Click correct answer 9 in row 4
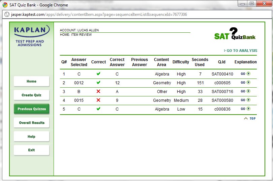The height and width of the screenshot is (181, 273). [117, 100]
